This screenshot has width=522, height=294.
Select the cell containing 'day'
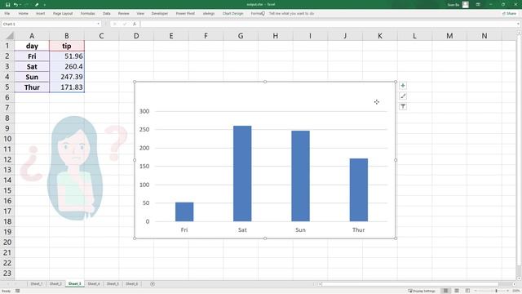click(x=32, y=46)
